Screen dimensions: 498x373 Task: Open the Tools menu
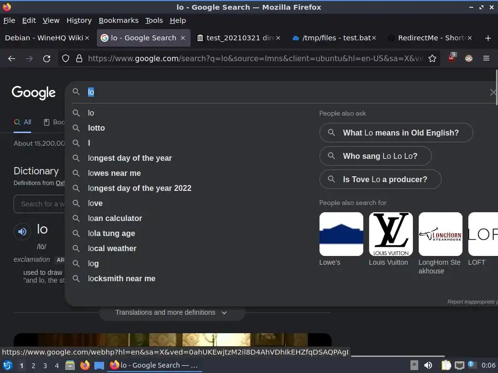154,20
